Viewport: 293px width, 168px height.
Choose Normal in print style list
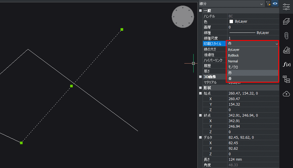[252, 61]
